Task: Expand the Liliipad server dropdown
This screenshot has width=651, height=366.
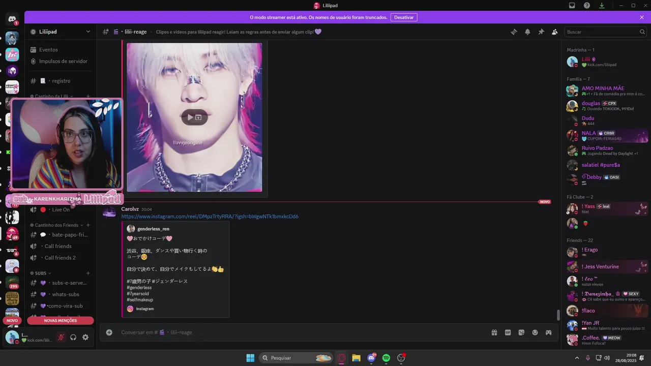Action: [x=88, y=32]
